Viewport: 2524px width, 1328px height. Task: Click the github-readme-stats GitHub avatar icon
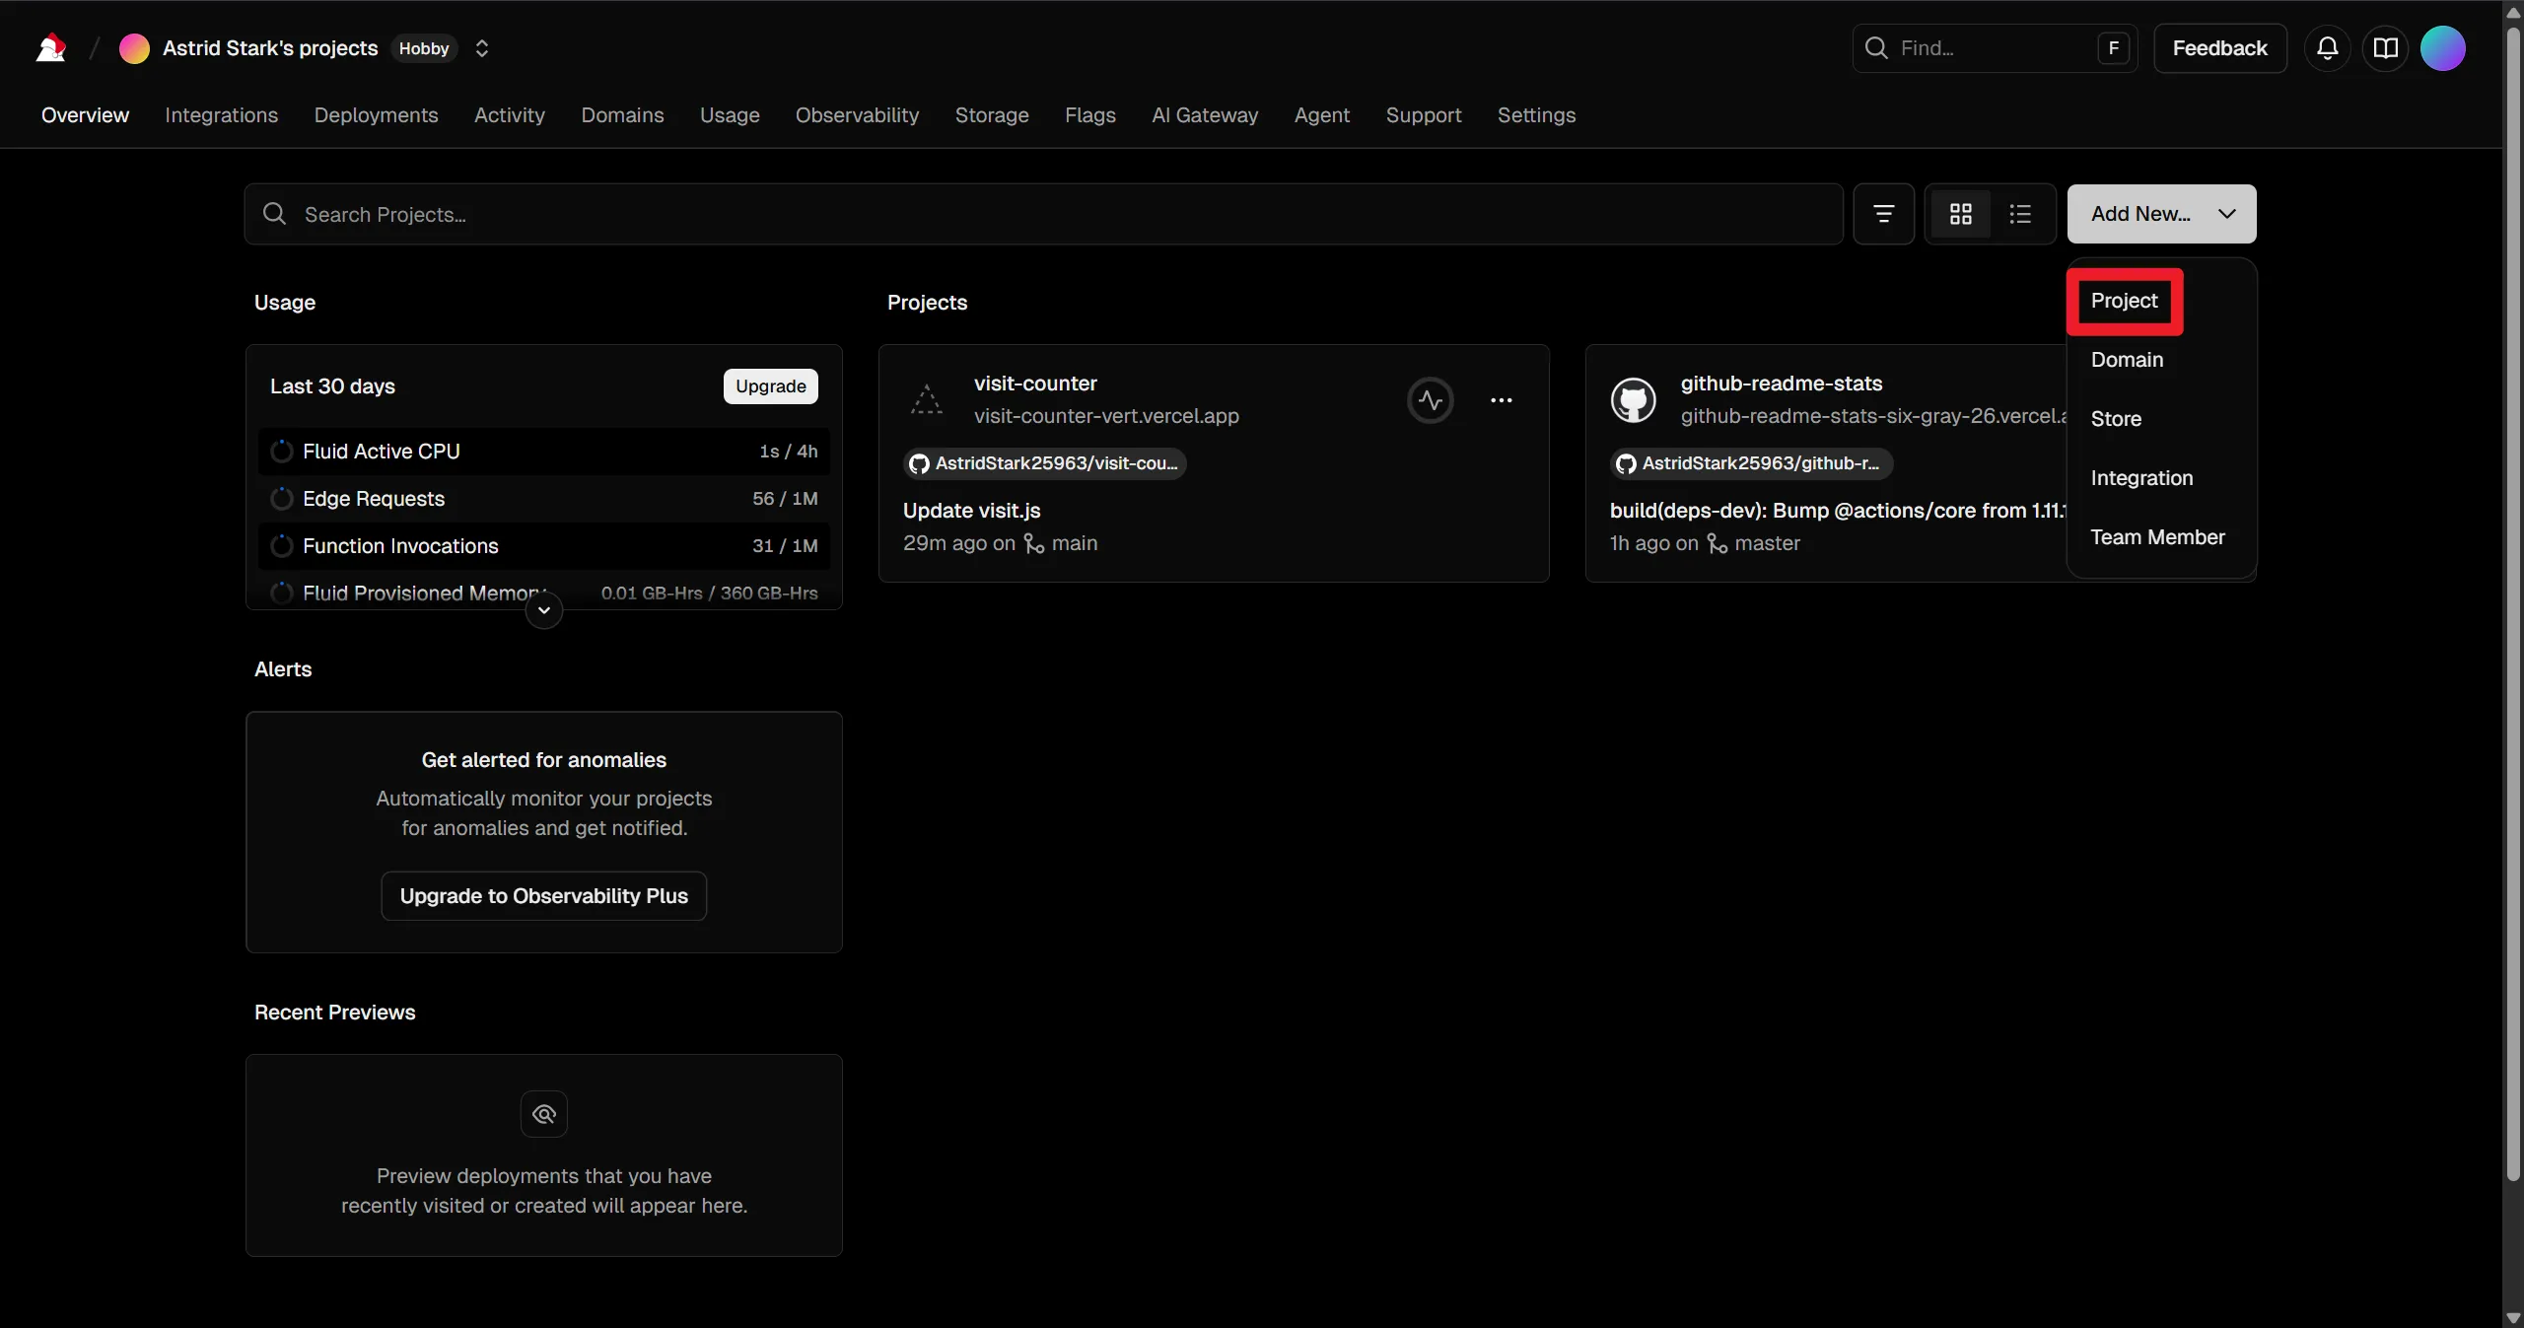point(1633,400)
